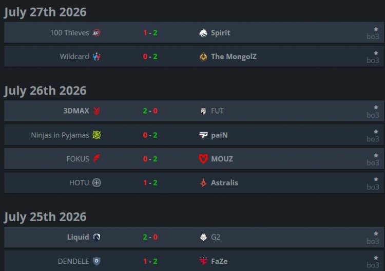Click The MongolZ team logo
The width and height of the screenshot is (385, 271).
pos(203,57)
